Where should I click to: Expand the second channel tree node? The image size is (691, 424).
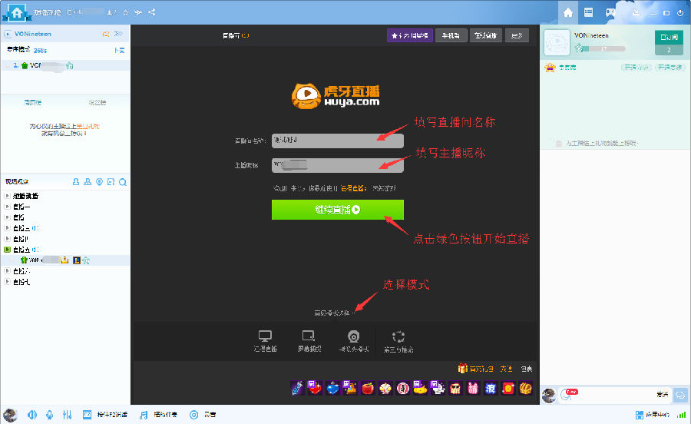click(x=7, y=207)
